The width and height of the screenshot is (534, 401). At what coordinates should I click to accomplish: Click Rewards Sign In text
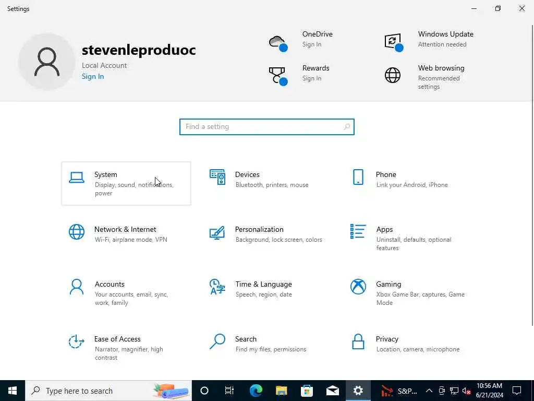click(312, 78)
